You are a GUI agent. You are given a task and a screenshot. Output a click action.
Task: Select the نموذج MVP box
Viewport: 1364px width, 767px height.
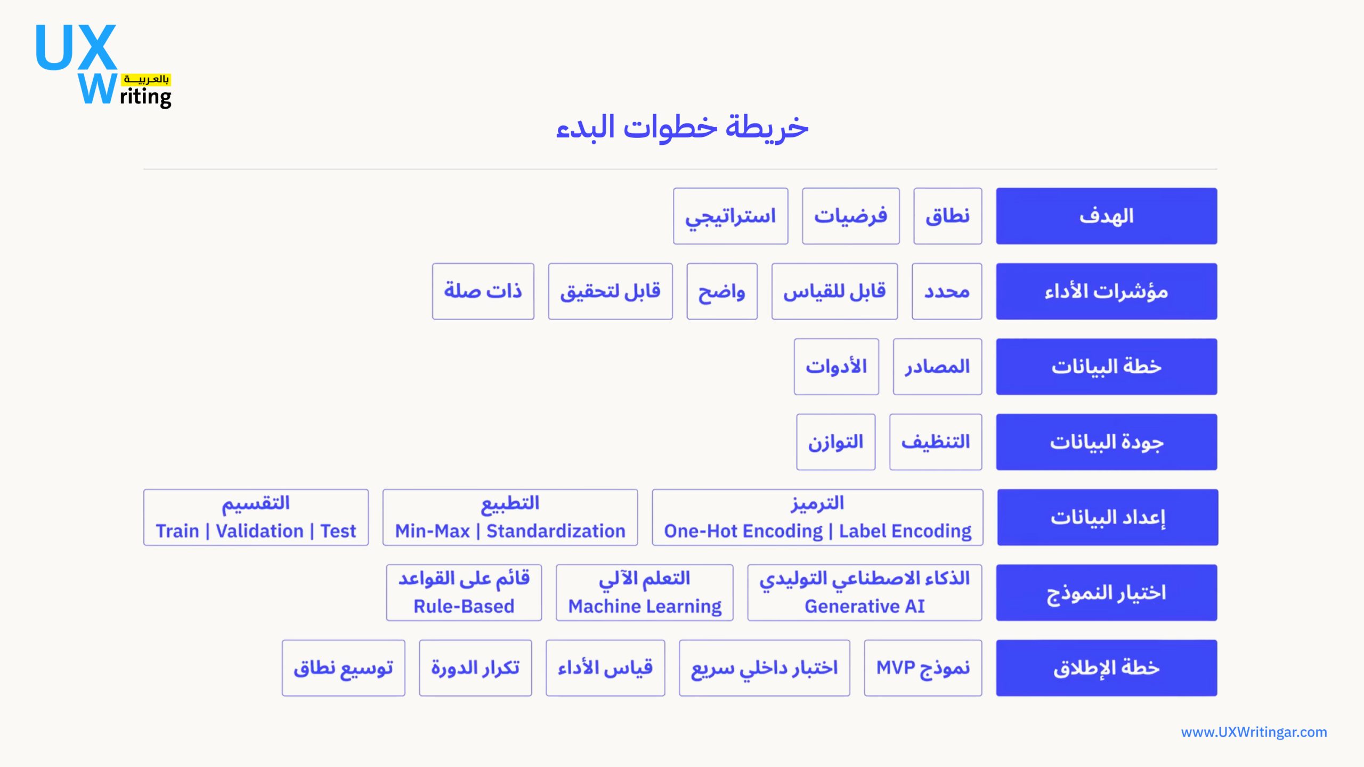click(x=923, y=668)
